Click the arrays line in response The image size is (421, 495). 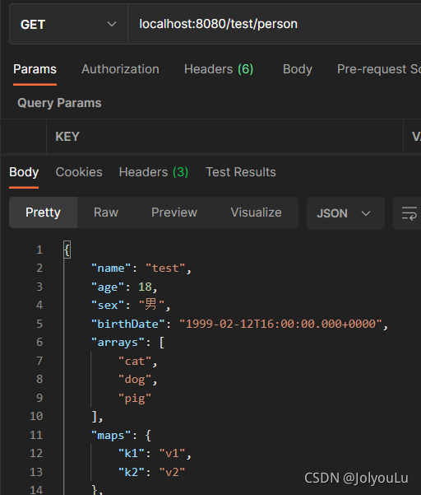point(127,342)
